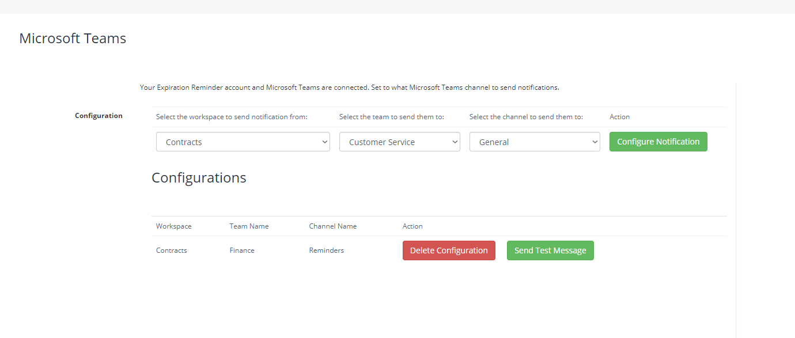Select the Contracts cell in the configurations table
Image resolution: width=795 pixels, height=338 pixels.
click(x=172, y=250)
